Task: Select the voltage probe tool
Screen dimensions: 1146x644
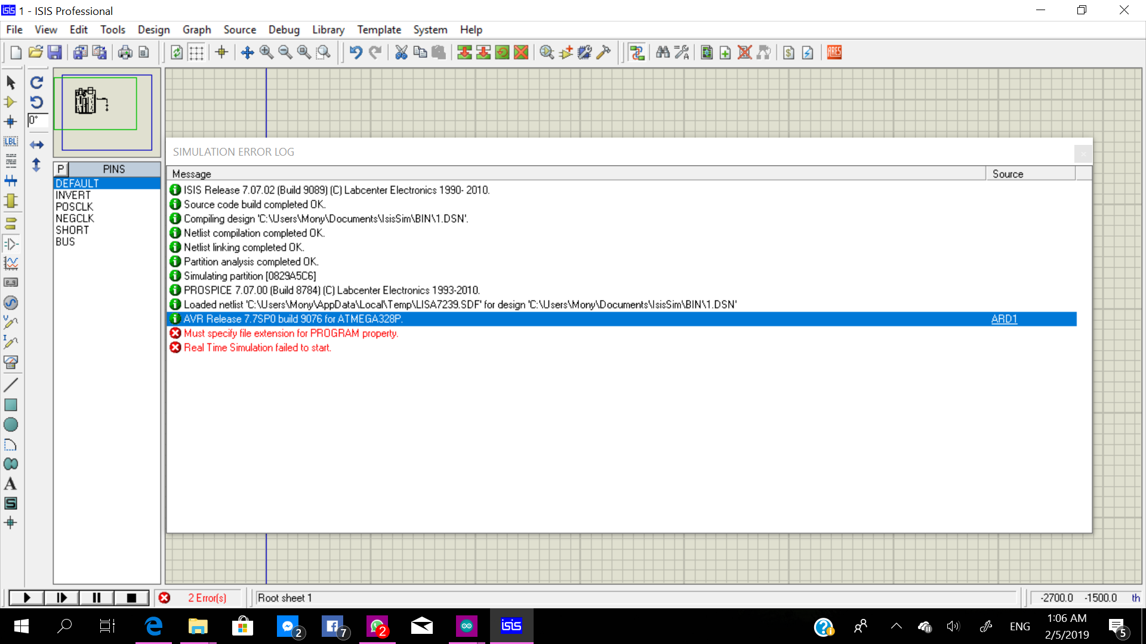Action: [11, 323]
